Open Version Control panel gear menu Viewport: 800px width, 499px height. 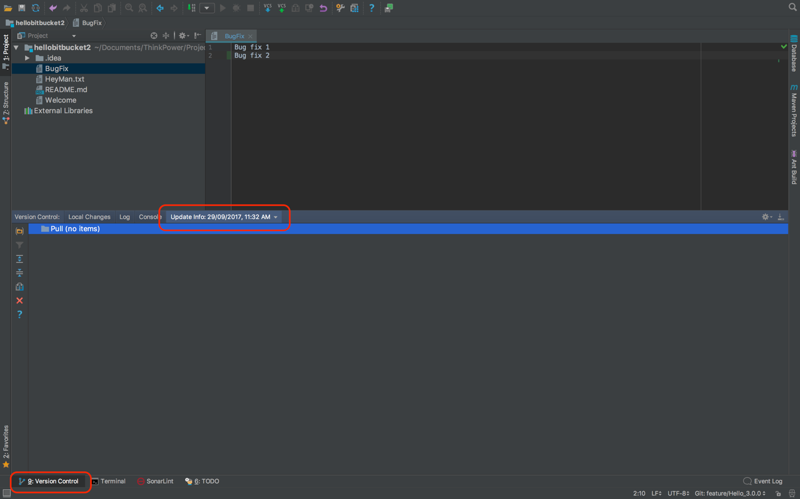click(767, 217)
